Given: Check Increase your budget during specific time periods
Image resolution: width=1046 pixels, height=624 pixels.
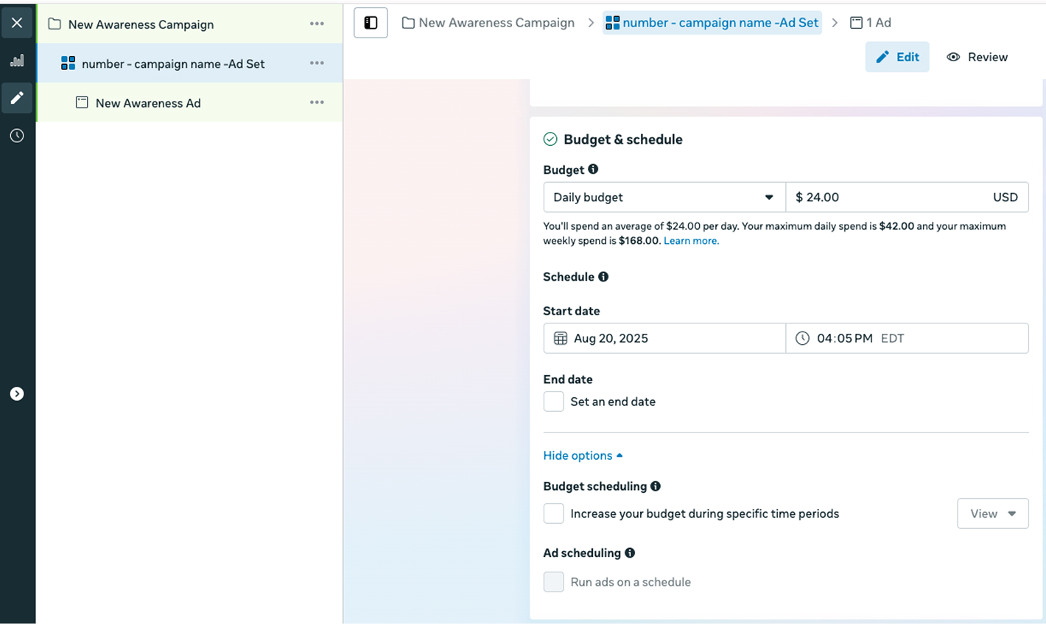Looking at the screenshot, I should (553, 513).
